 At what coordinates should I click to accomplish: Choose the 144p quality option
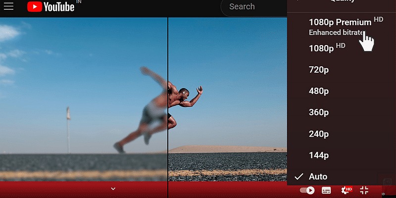coord(319,155)
